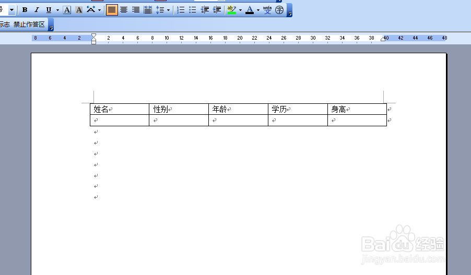
Task: Click the 年龄 table cell
Action: coord(238,109)
